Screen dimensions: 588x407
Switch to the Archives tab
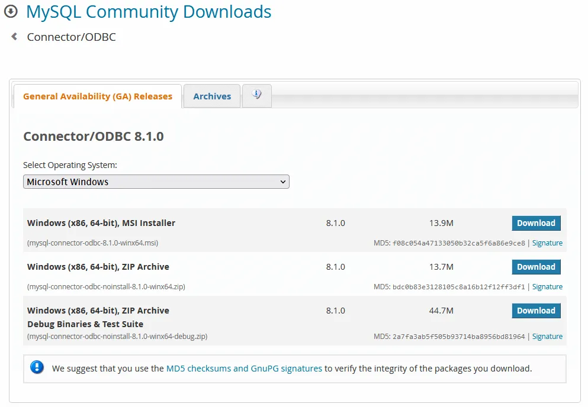[x=212, y=96]
